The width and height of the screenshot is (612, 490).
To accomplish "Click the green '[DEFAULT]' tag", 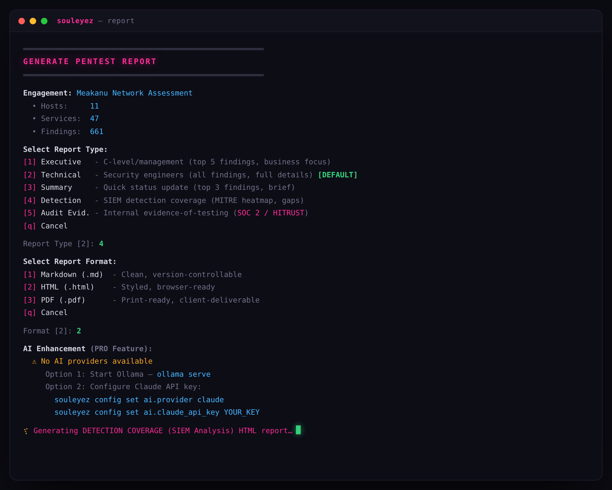I will (x=338, y=175).
